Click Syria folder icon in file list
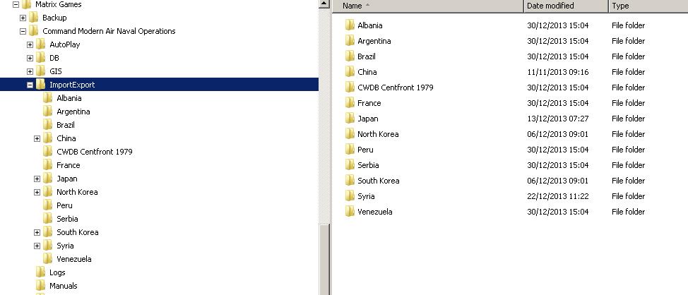This screenshot has height=295, width=688. click(x=350, y=196)
